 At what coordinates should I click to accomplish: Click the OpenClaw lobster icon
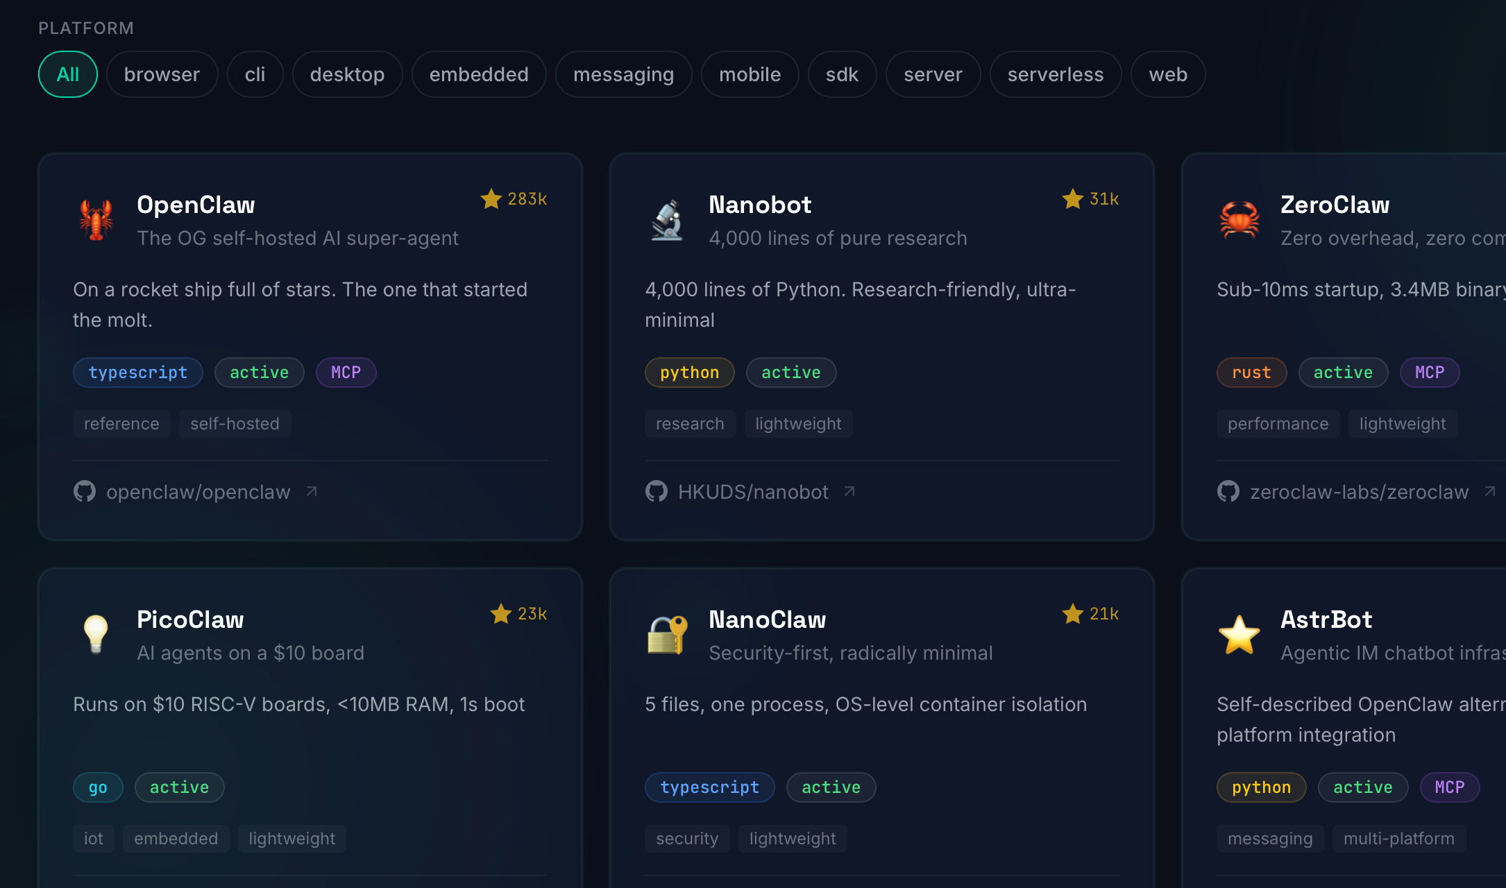(96, 220)
